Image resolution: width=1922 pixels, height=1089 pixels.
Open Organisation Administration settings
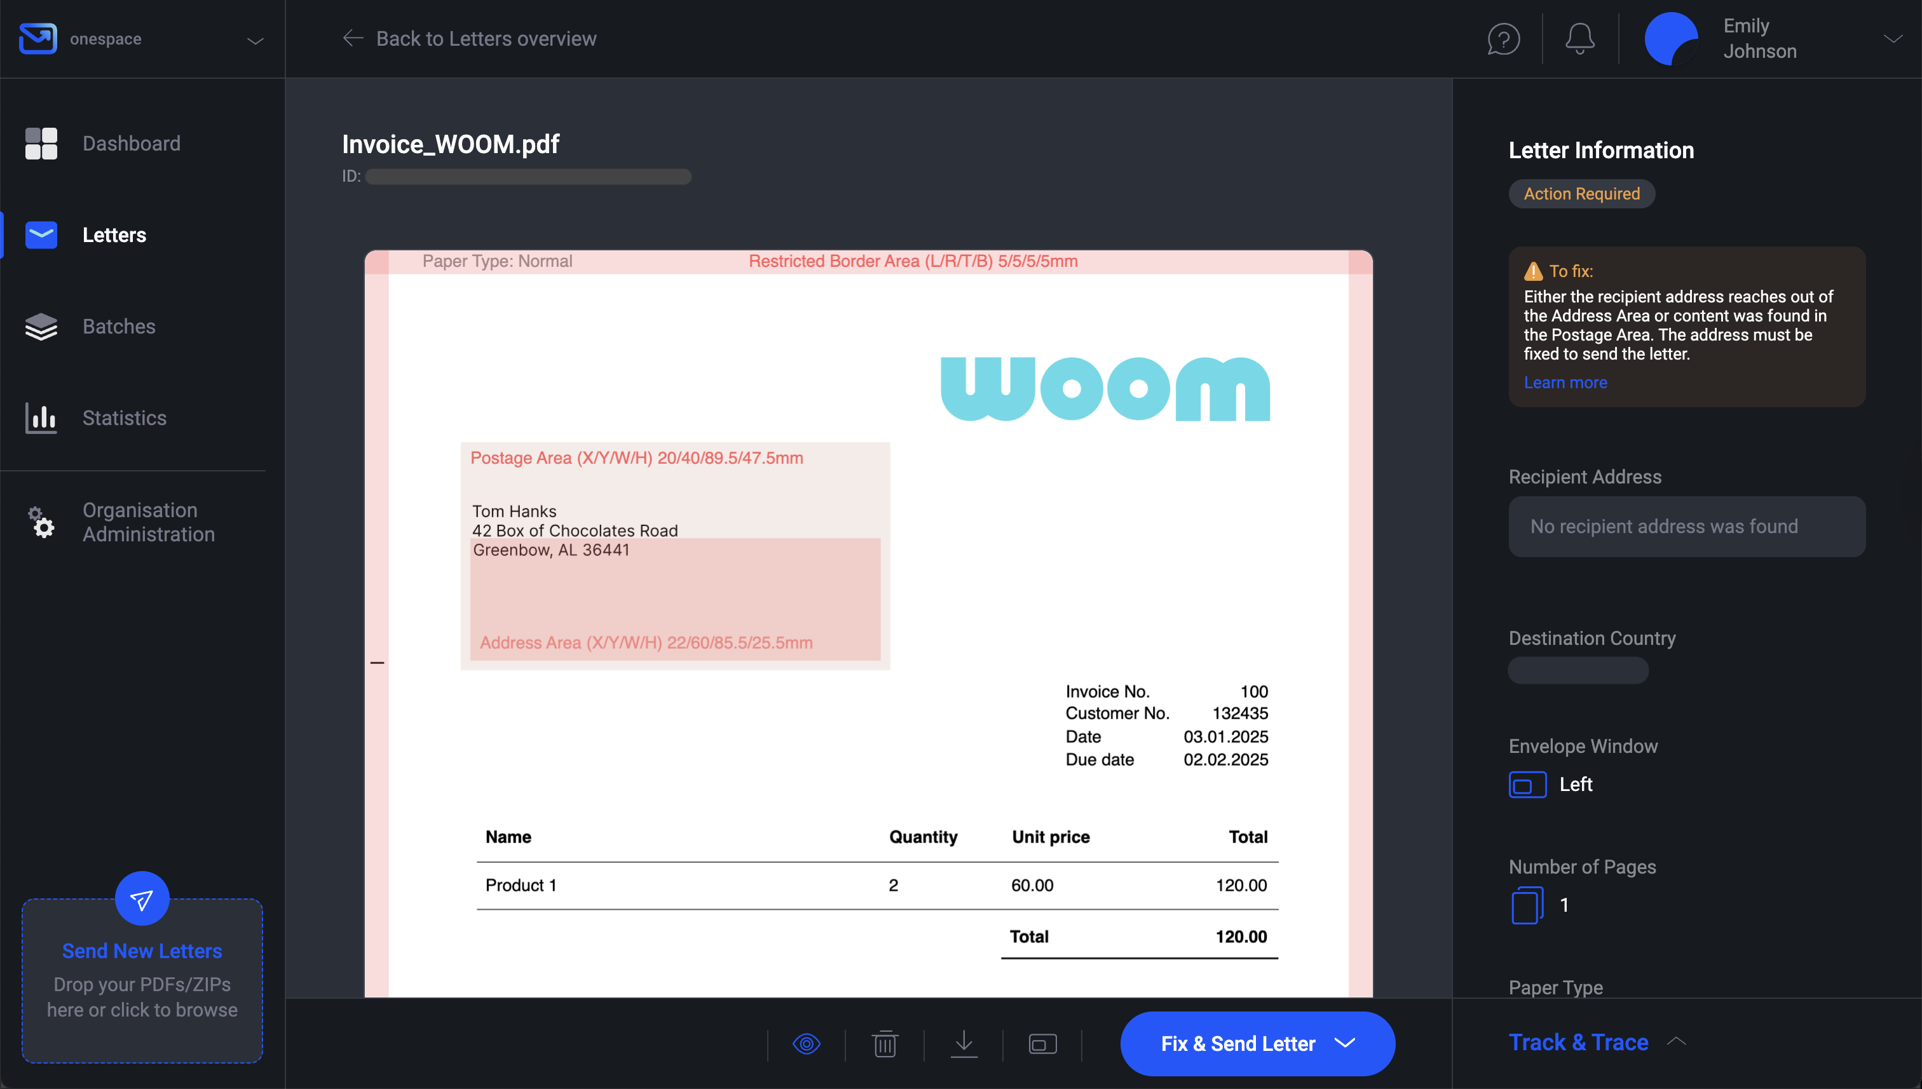click(147, 522)
